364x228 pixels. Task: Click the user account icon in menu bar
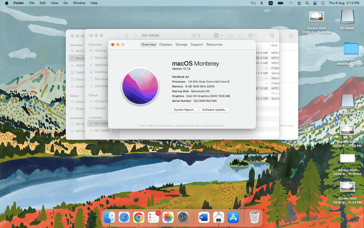(x=299, y=3)
